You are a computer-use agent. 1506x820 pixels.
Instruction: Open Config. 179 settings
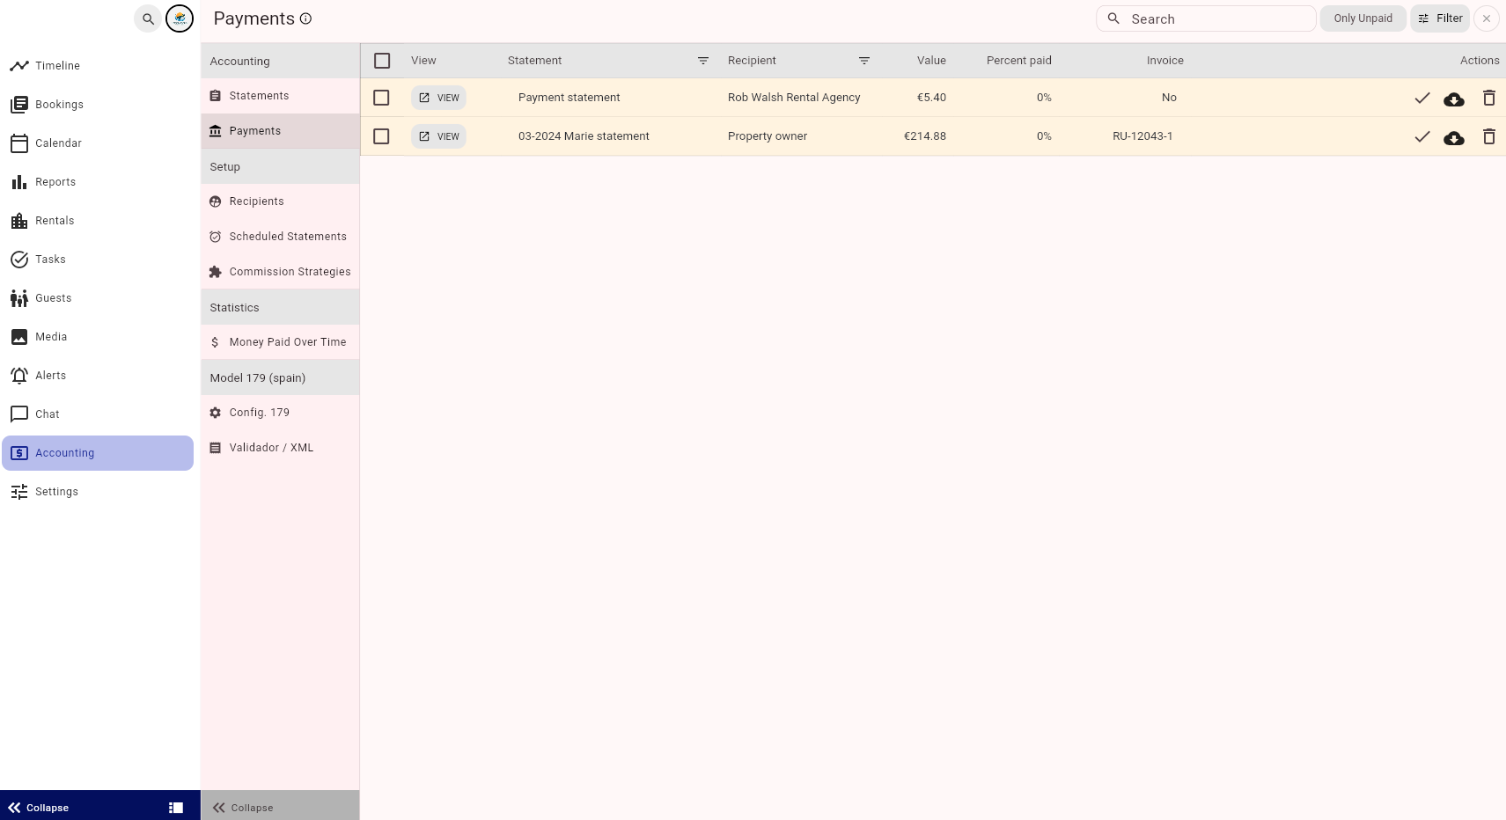[x=280, y=413]
